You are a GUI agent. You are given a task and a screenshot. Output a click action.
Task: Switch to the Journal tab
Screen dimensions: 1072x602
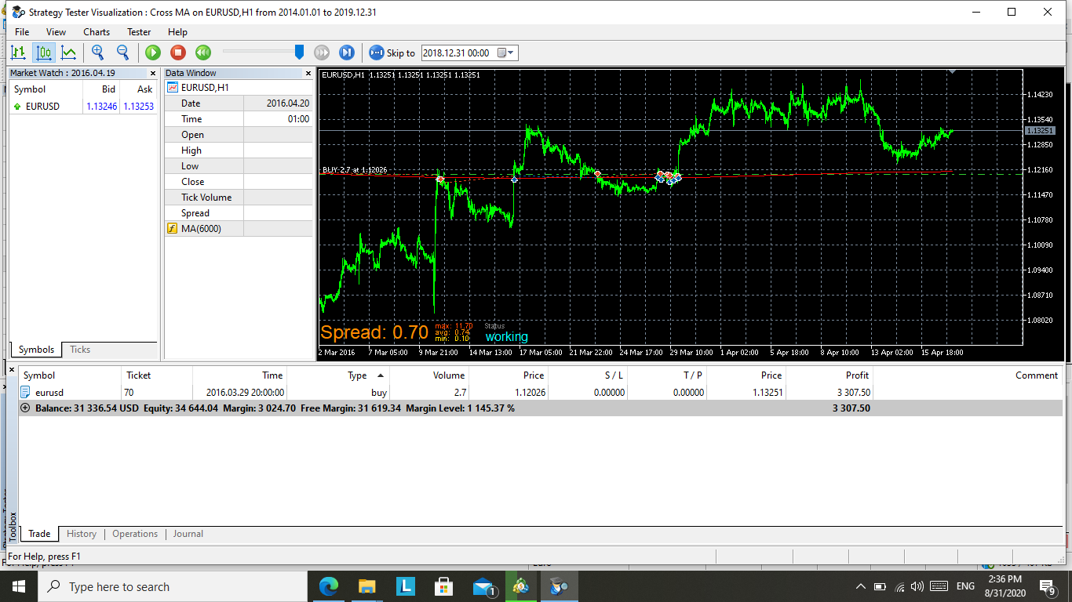point(188,534)
